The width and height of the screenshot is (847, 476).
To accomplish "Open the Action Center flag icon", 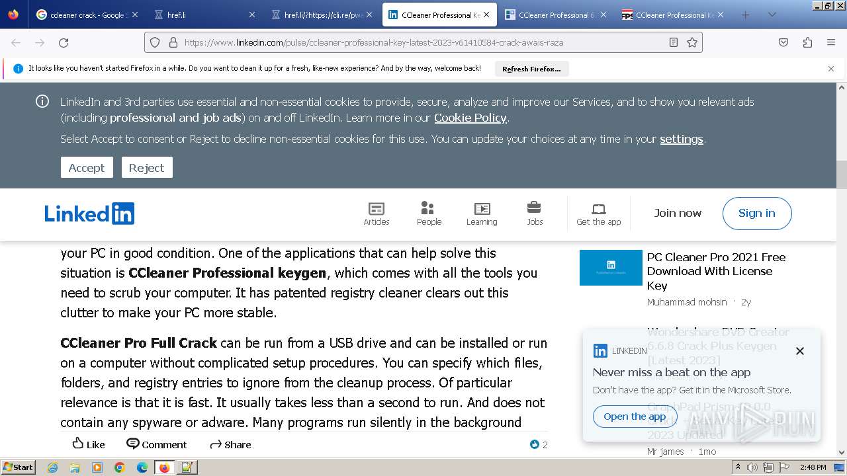I will tap(784, 467).
